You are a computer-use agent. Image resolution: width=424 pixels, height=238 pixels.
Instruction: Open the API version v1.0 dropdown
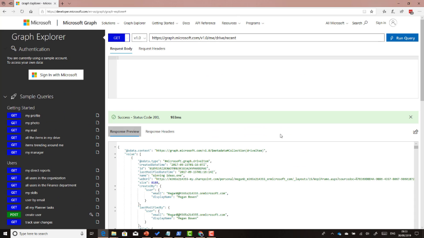(139, 38)
